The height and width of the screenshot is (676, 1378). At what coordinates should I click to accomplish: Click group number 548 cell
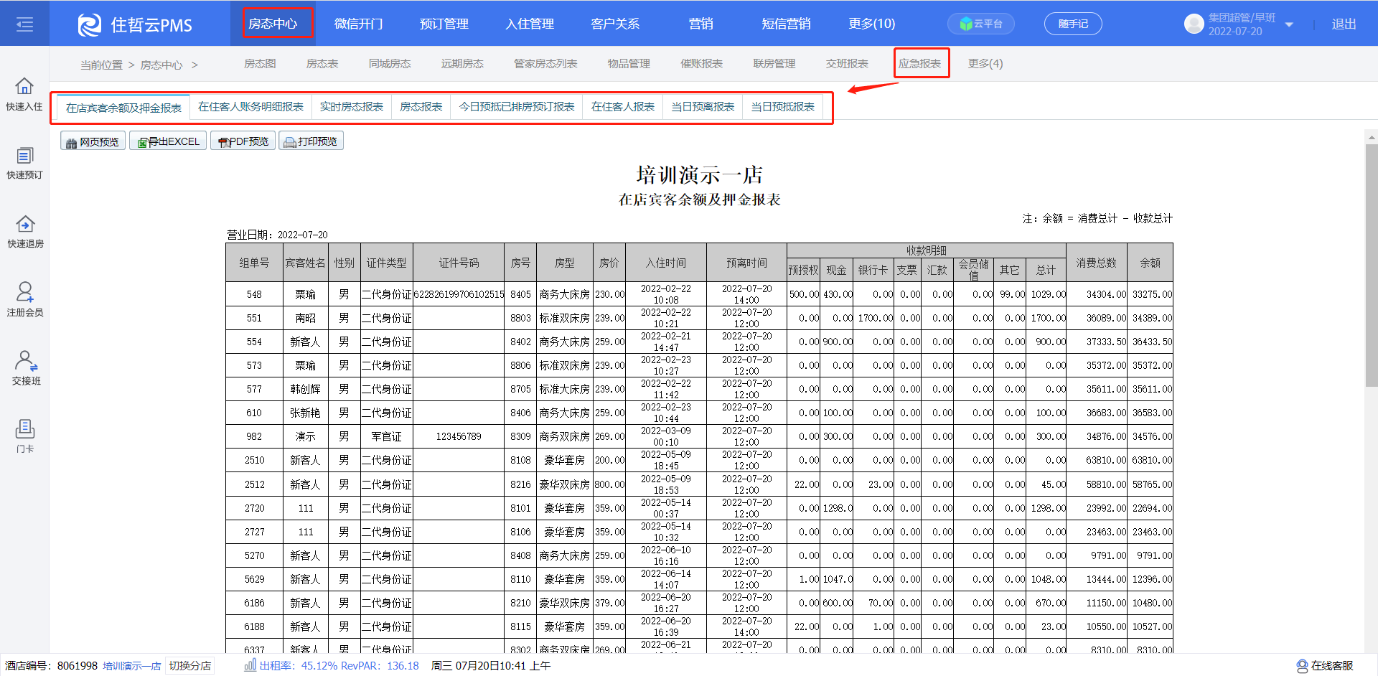tap(254, 294)
